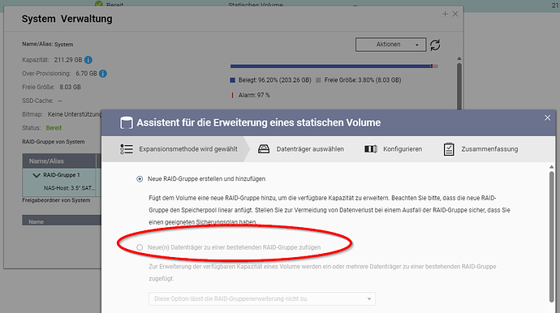Image resolution: width=560 pixels, height=313 pixels.
Task: Click the volume usage progress bar
Action: point(334,66)
